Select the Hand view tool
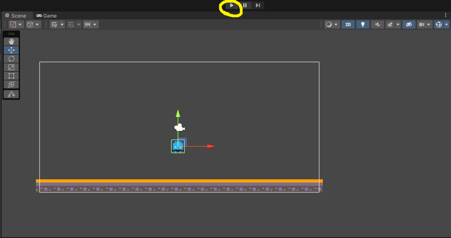The image size is (451, 238). [x=11, y=42]
